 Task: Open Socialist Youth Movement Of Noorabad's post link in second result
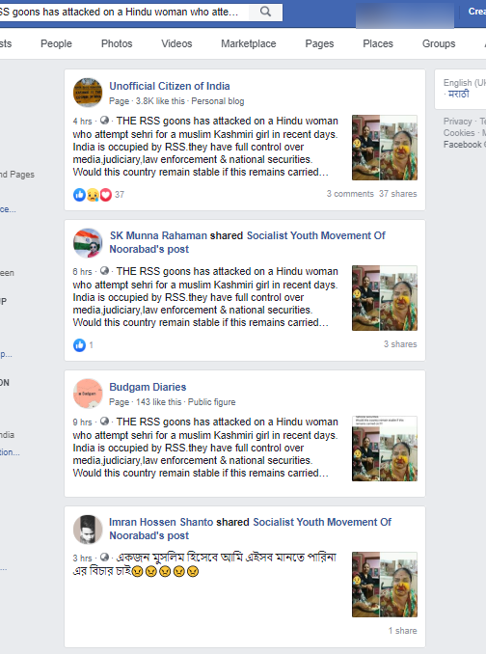tap(247, 242)
